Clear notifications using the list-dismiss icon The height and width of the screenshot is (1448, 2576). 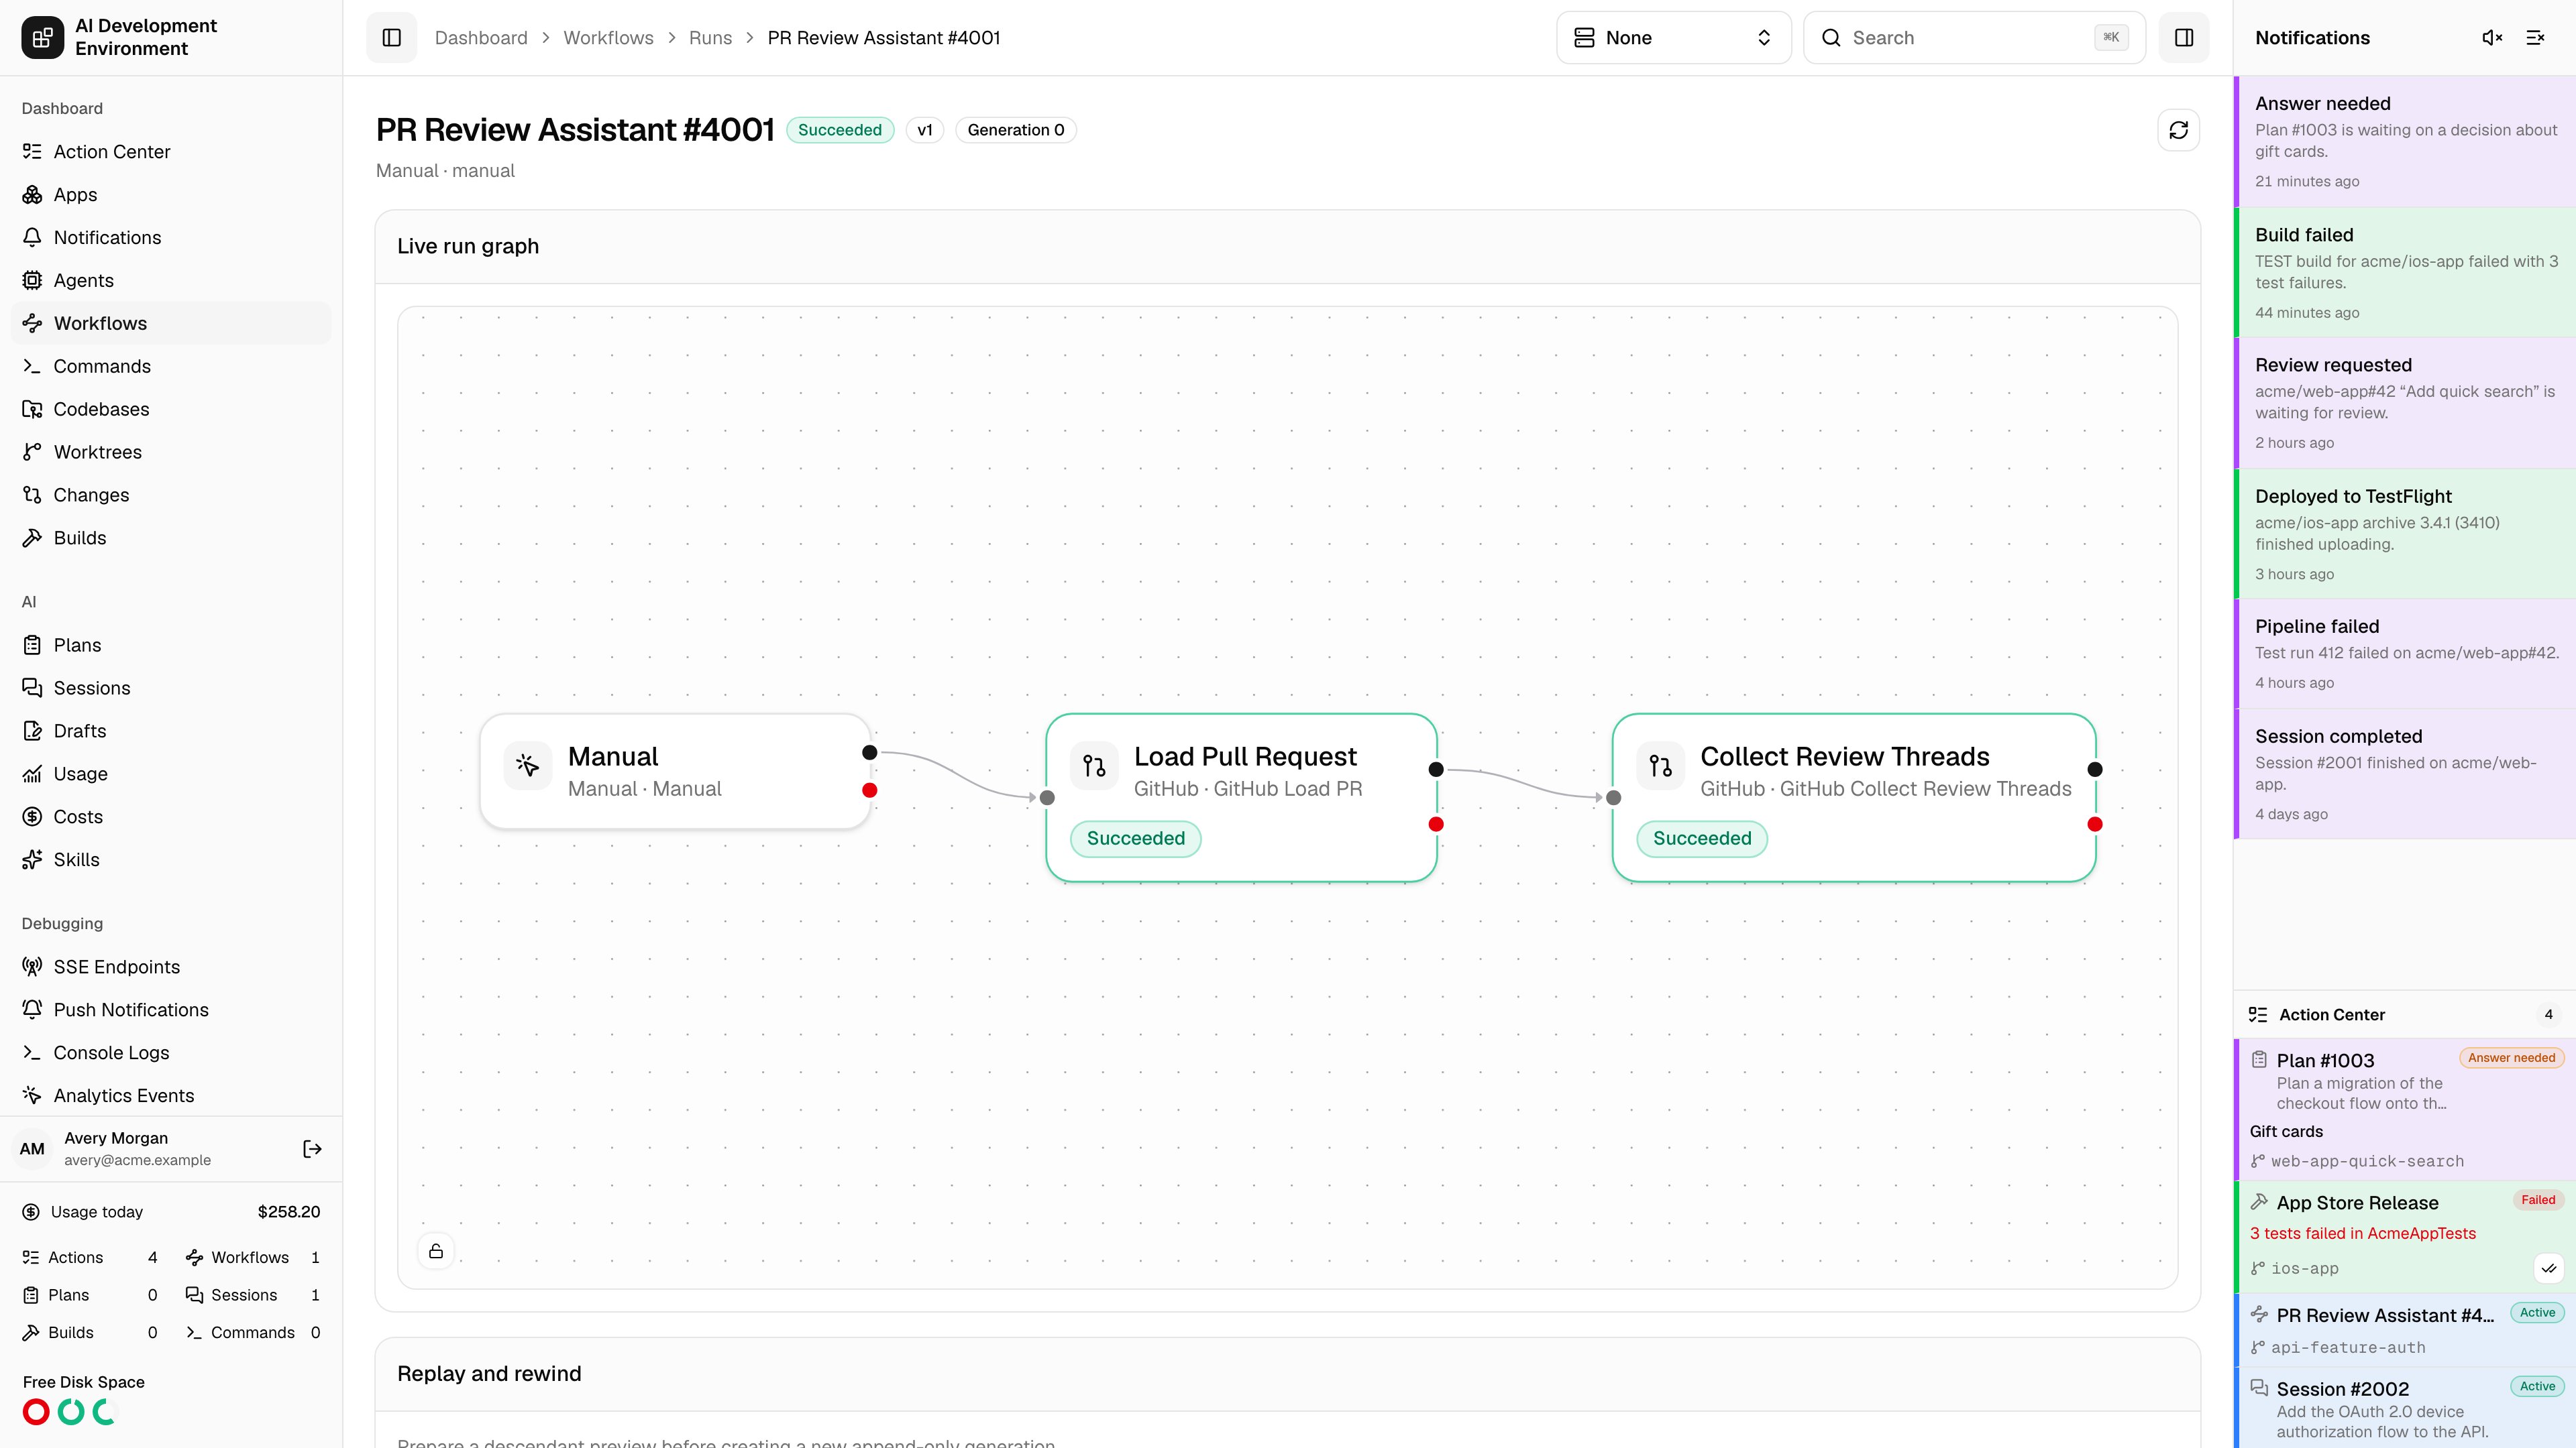tap(2535, 38)
